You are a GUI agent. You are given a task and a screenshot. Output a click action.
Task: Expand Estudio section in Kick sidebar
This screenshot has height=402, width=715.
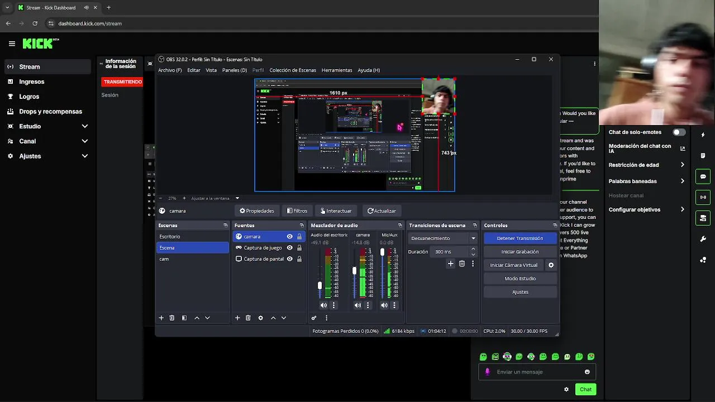pyautogui.click(x=85, y=126)
